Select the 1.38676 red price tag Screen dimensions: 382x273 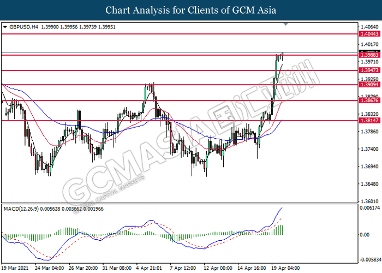(x=369, y=100)
